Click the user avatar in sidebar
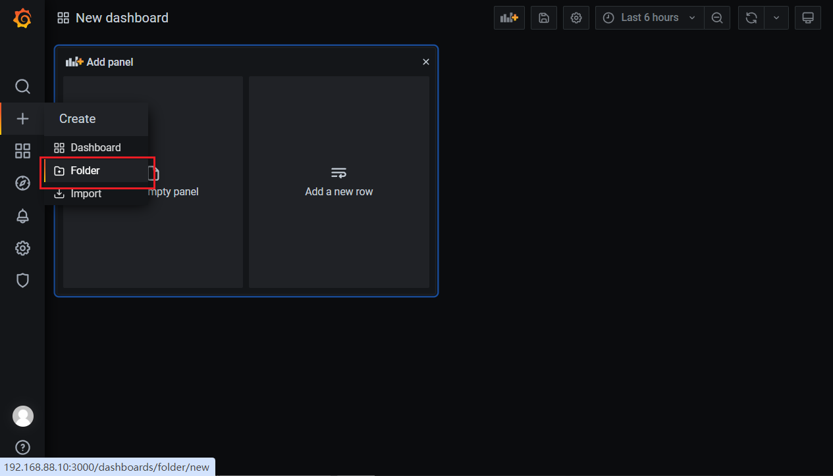 (22, 416)
